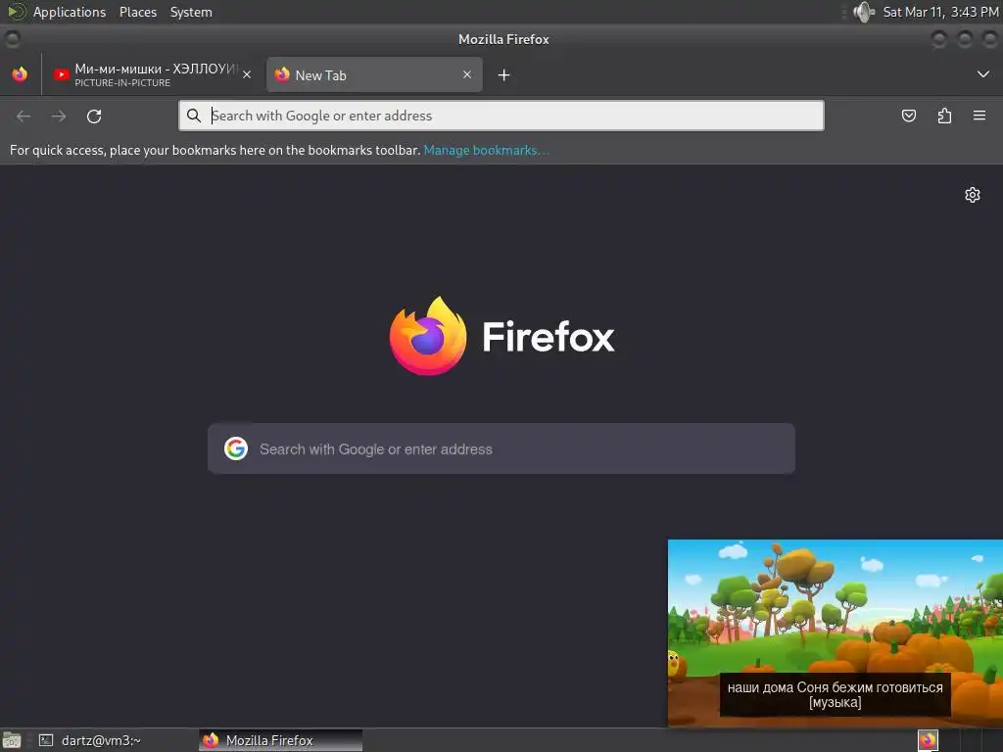Go forward with the forward arrow
This screenshot has height=752, width=1003.
coord(59,116)
